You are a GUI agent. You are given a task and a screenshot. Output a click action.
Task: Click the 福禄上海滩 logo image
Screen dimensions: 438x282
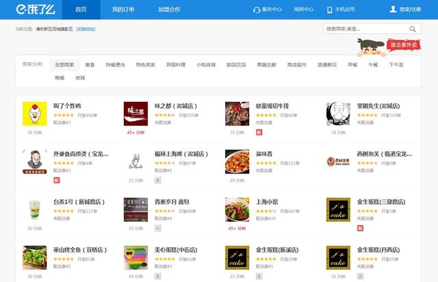click(136, 162)
